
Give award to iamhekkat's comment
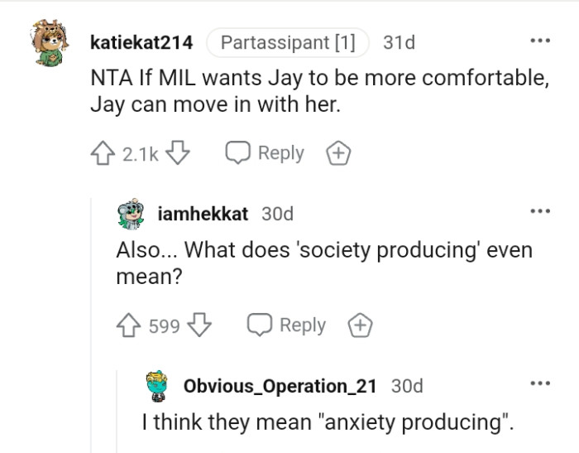pos(360,325)
